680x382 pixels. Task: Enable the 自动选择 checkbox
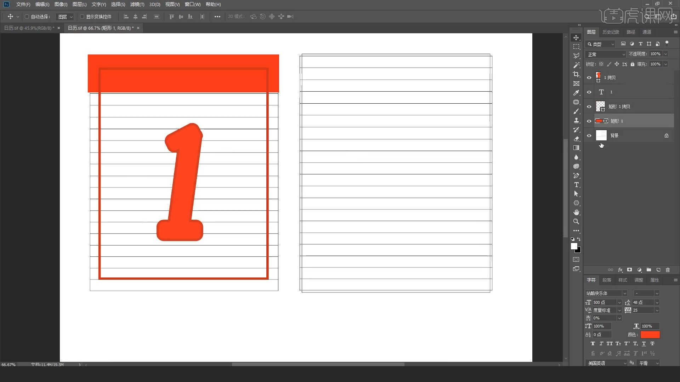click(27, 17)
